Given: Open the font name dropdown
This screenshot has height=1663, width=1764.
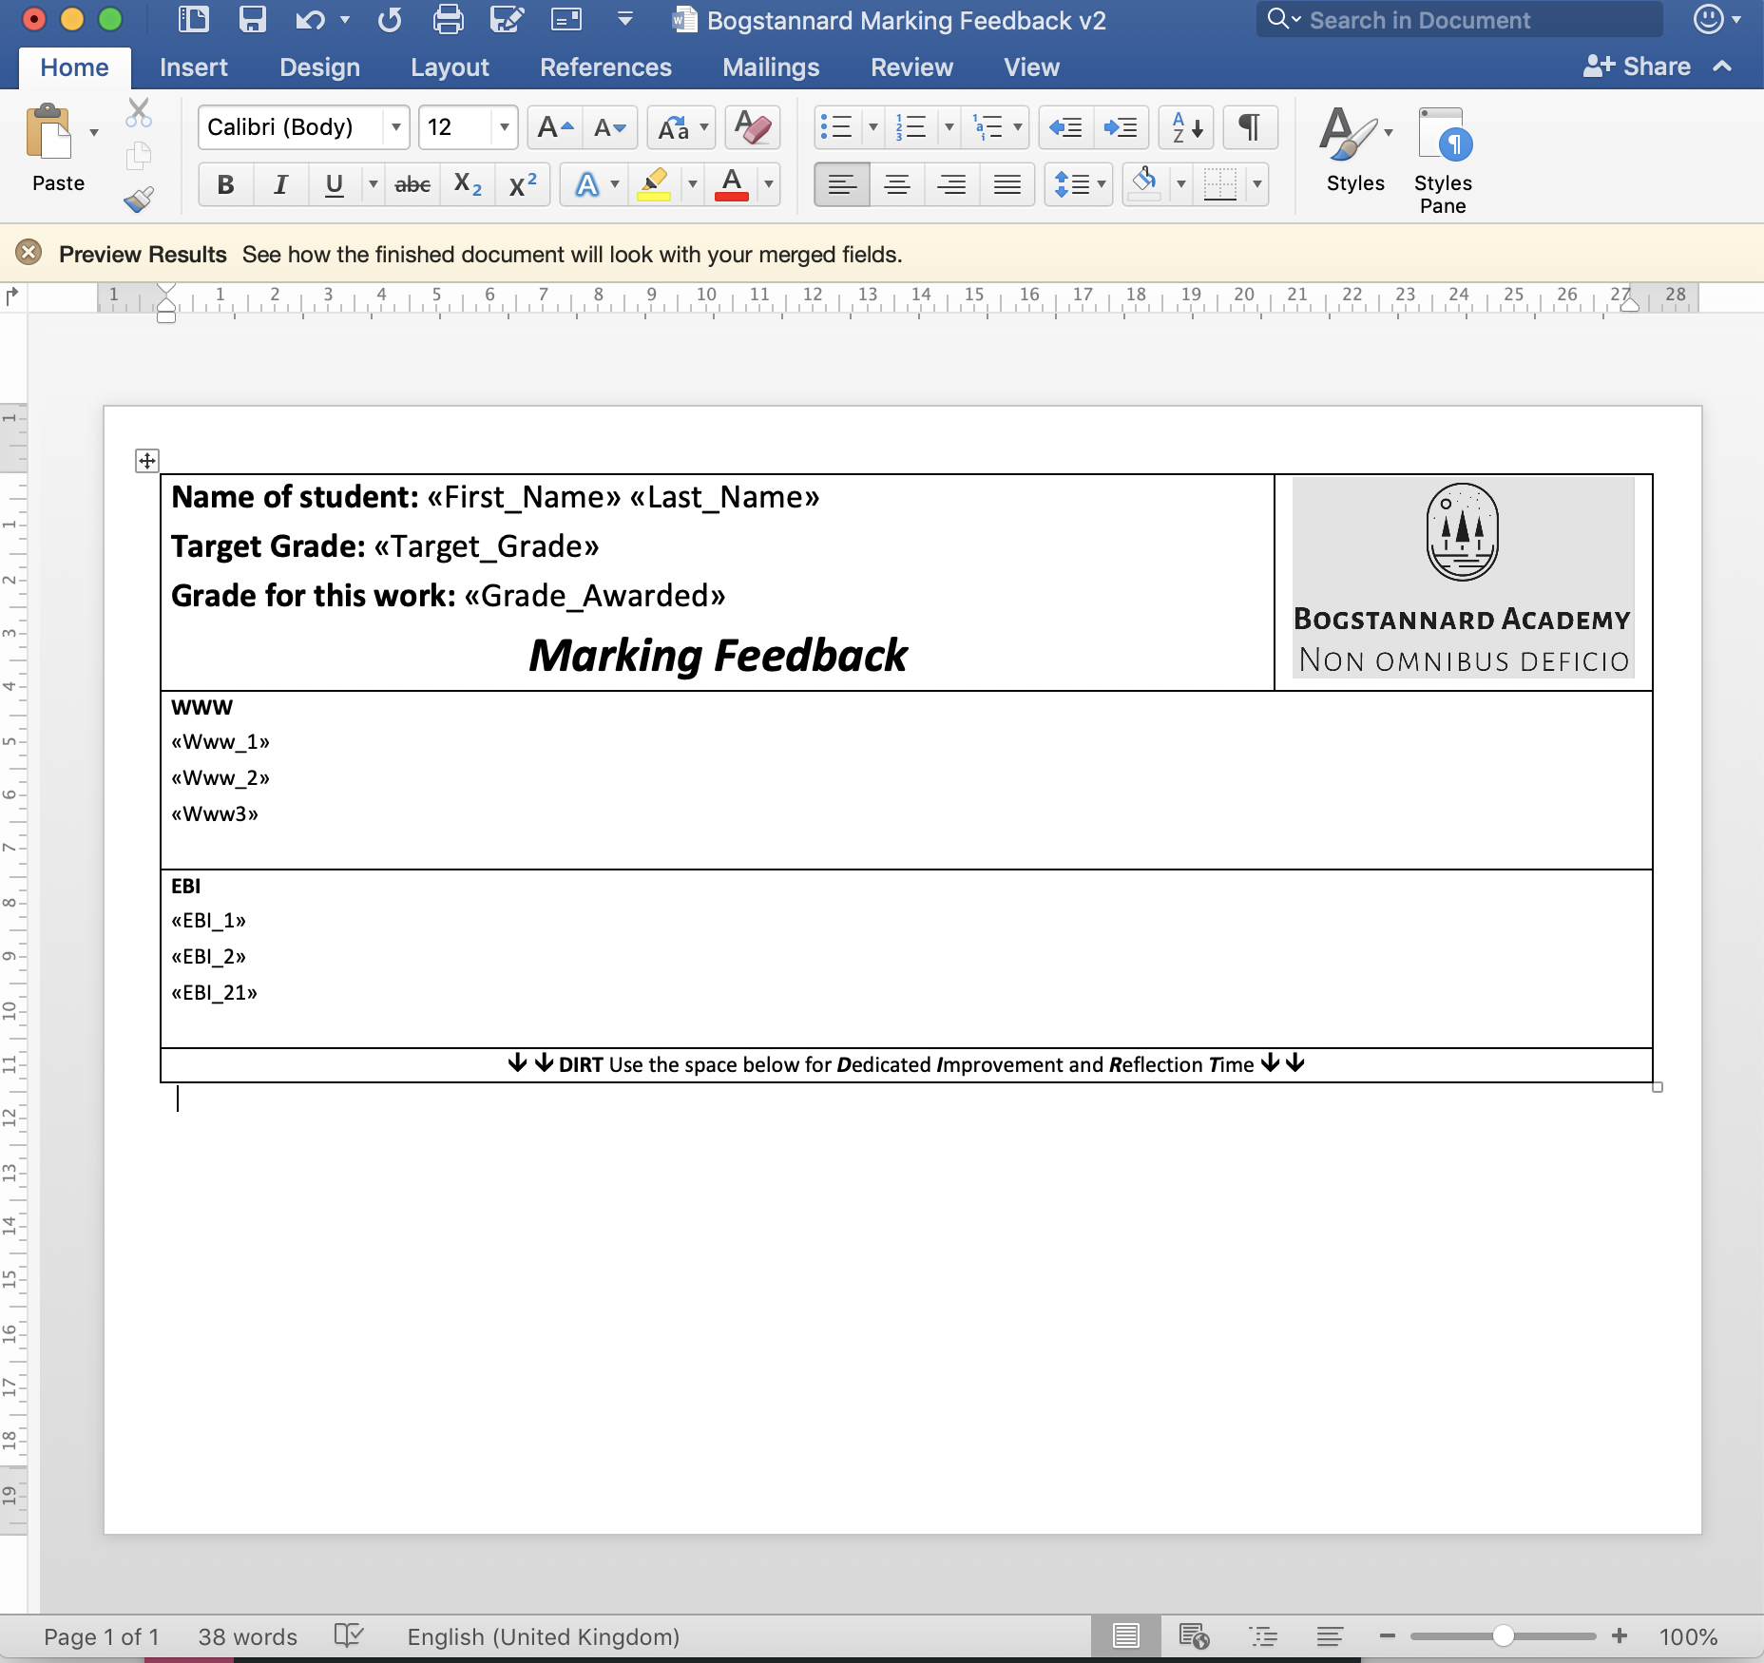Looking at the screenshot, I should [x=395, y=126].
